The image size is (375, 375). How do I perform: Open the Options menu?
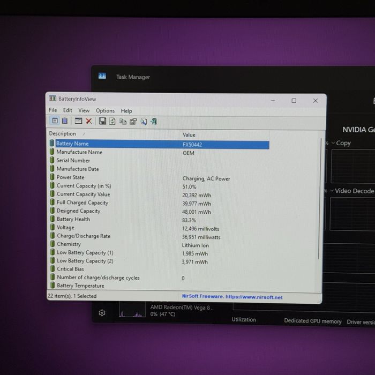[105, 111]
